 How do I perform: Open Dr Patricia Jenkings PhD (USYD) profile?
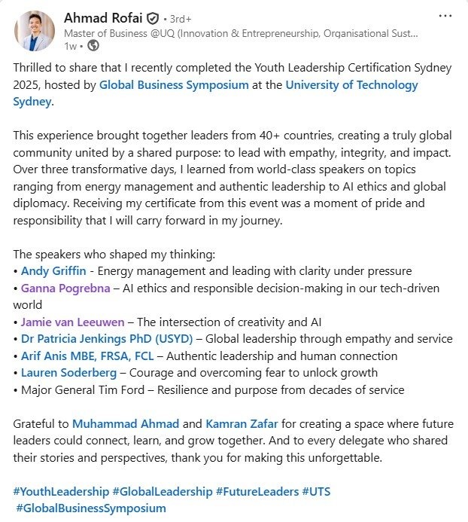[107, 339]
